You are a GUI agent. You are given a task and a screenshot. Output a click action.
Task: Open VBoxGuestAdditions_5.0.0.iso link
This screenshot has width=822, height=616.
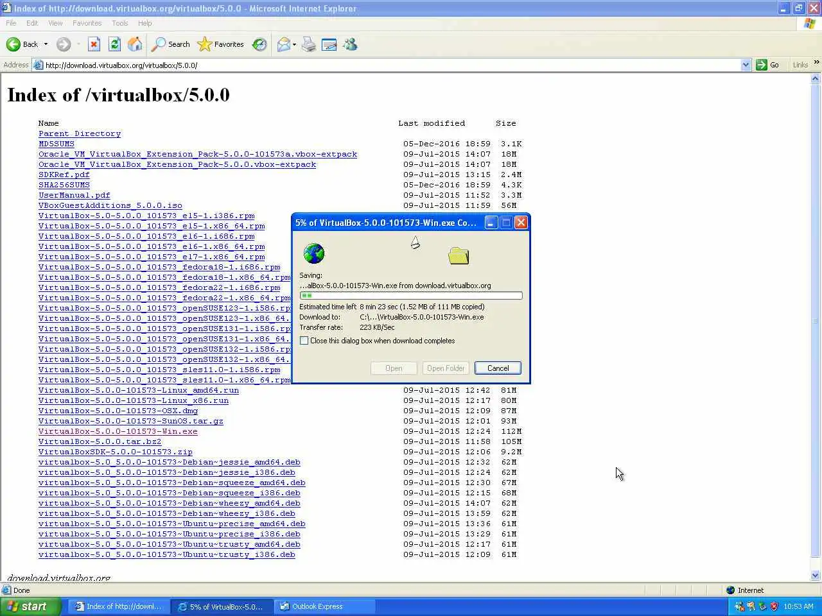(110, 205)
